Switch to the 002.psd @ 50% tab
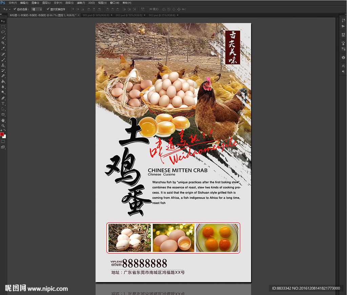347x295 pixels. click(x=129, y=15)
